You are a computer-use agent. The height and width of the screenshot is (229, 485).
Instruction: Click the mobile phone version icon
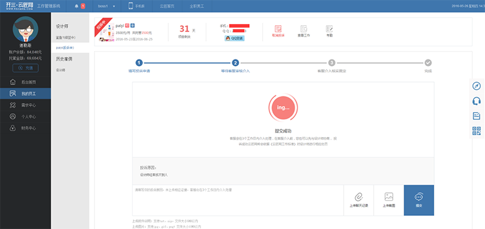pos(131,6)
